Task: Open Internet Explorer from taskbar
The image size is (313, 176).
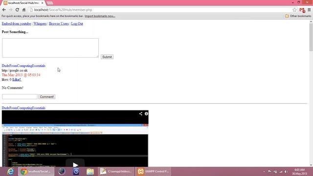Action: [10, 172]
